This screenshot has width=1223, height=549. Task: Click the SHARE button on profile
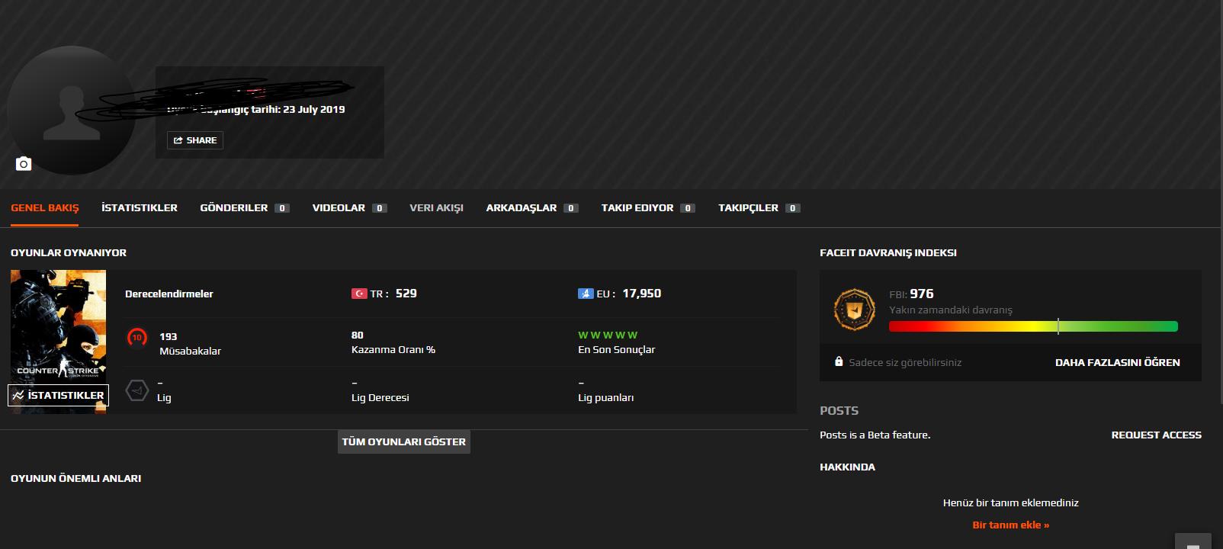click(x=195, y=140)
